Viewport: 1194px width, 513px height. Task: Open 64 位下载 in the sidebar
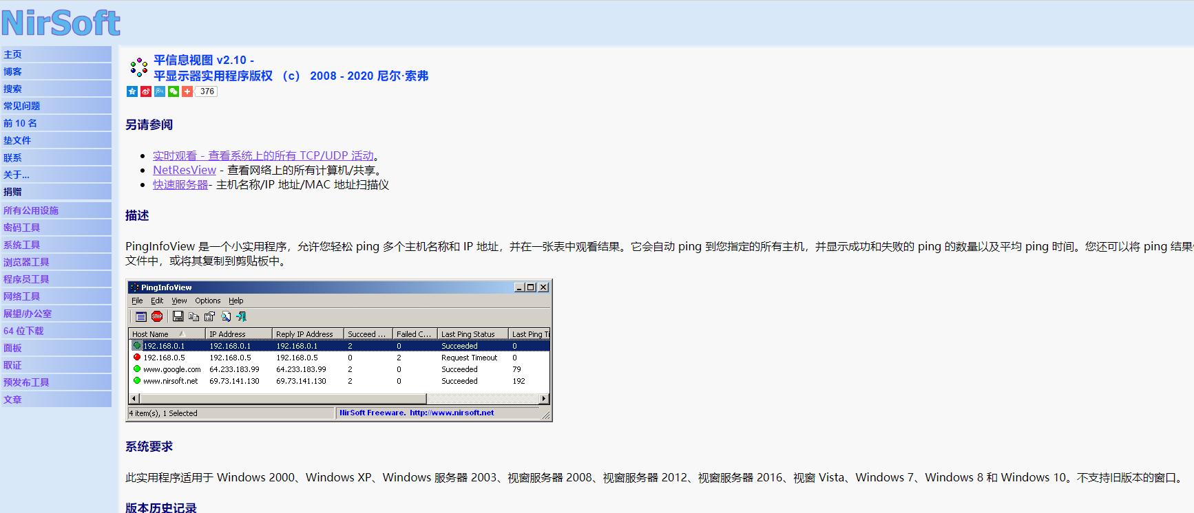click(x=56, y=331)
